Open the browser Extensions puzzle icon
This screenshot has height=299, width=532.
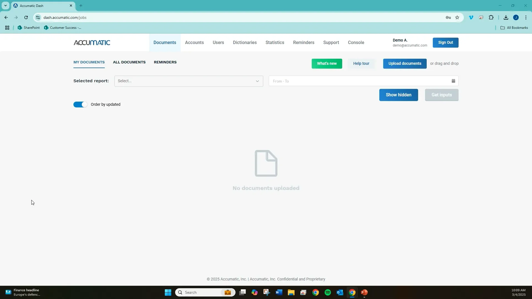click(x=491, y=17)
